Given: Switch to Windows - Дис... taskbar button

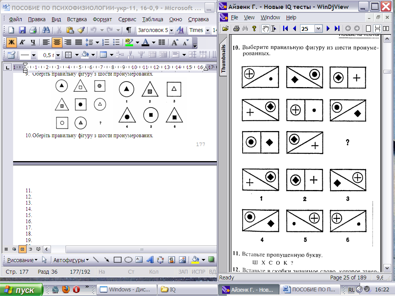Looking at the screenshot, I should pyautogui.click(x=127, y=289).
